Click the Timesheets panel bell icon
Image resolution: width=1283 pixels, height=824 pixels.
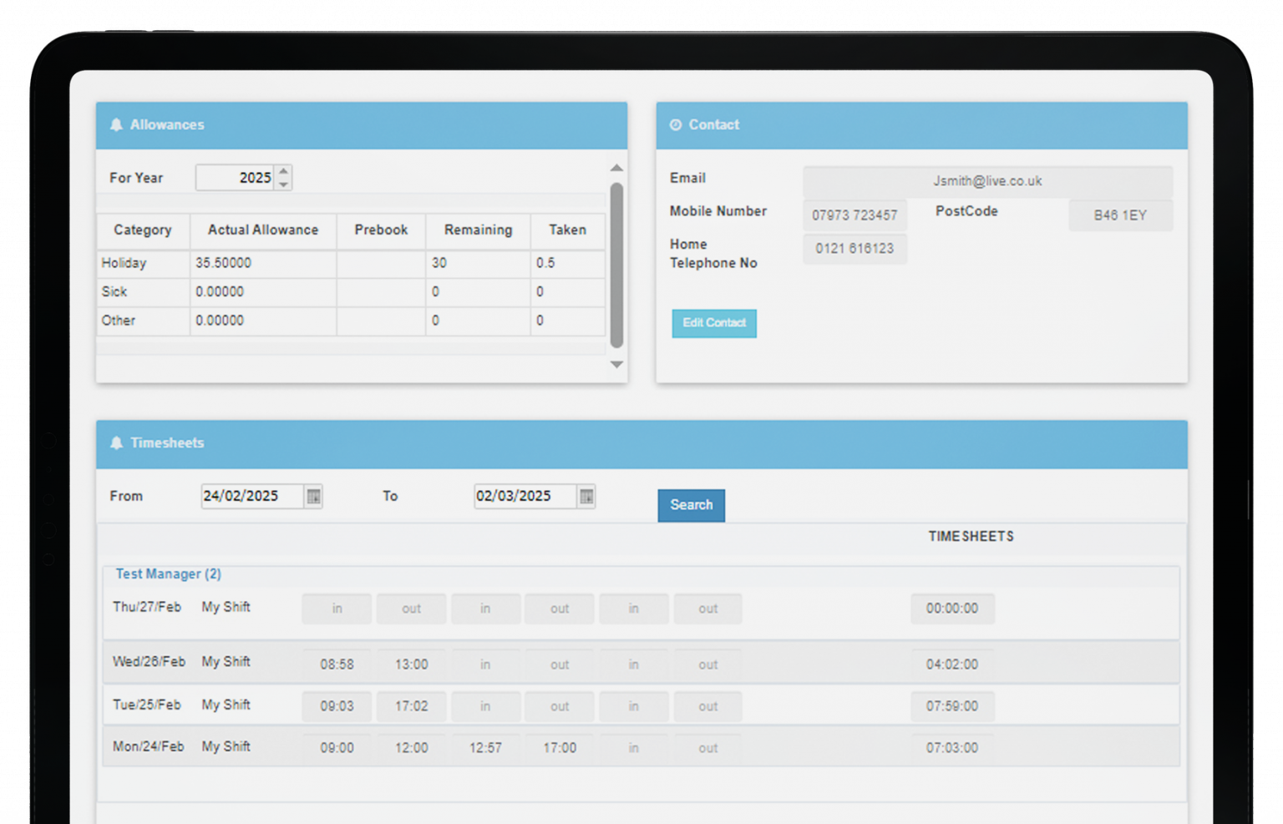pyautogui.click(x=116, y=442)
